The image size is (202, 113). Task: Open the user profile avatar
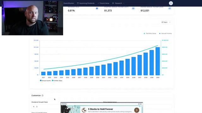coord(171,3)
